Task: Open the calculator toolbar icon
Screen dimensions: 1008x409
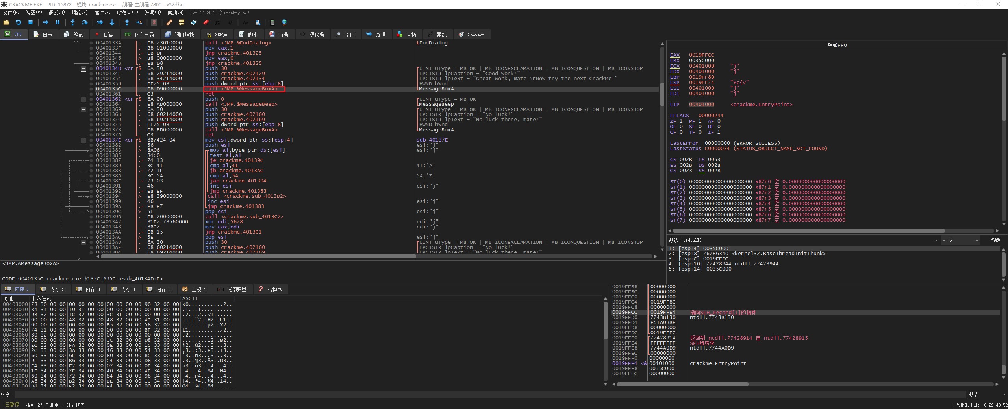Action: coord(272,22)
